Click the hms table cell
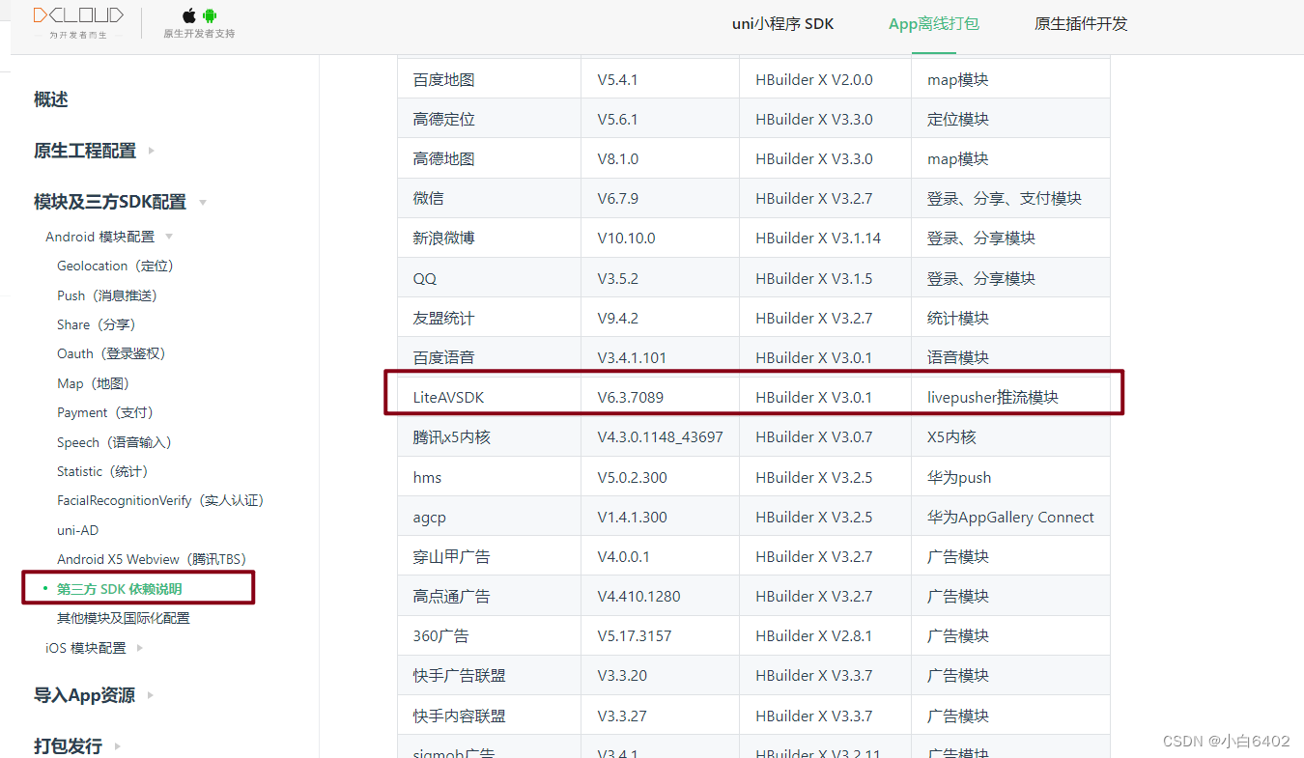Image resolution: width=1304 pixels, height=758 pixels. (489, 478)
